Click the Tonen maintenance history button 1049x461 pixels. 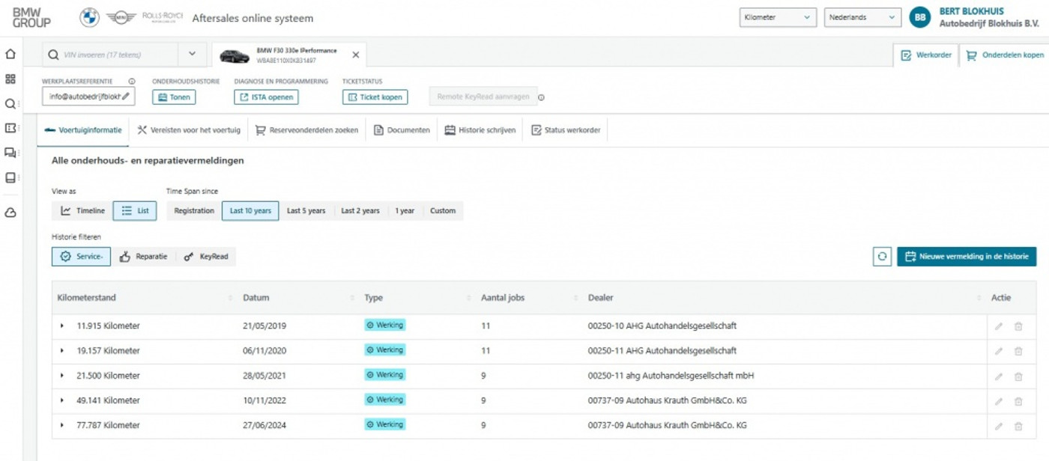(x=174, y=97)
